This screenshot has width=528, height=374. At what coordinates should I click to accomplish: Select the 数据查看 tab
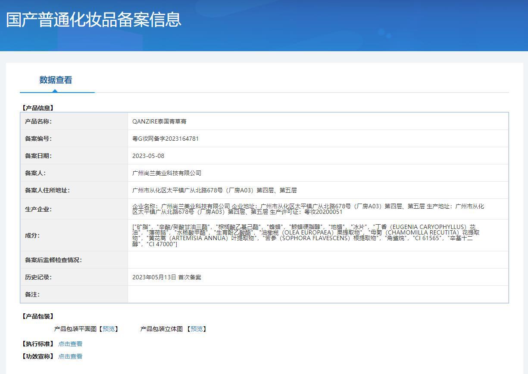(x=56, y=80)
